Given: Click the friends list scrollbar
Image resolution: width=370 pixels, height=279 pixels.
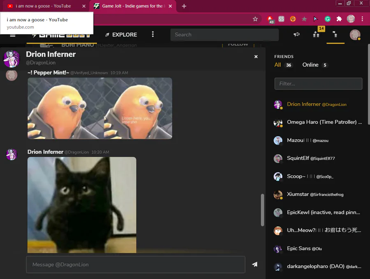Looking at the screenshot, I should pyautogui.click(x=369, y=84).
